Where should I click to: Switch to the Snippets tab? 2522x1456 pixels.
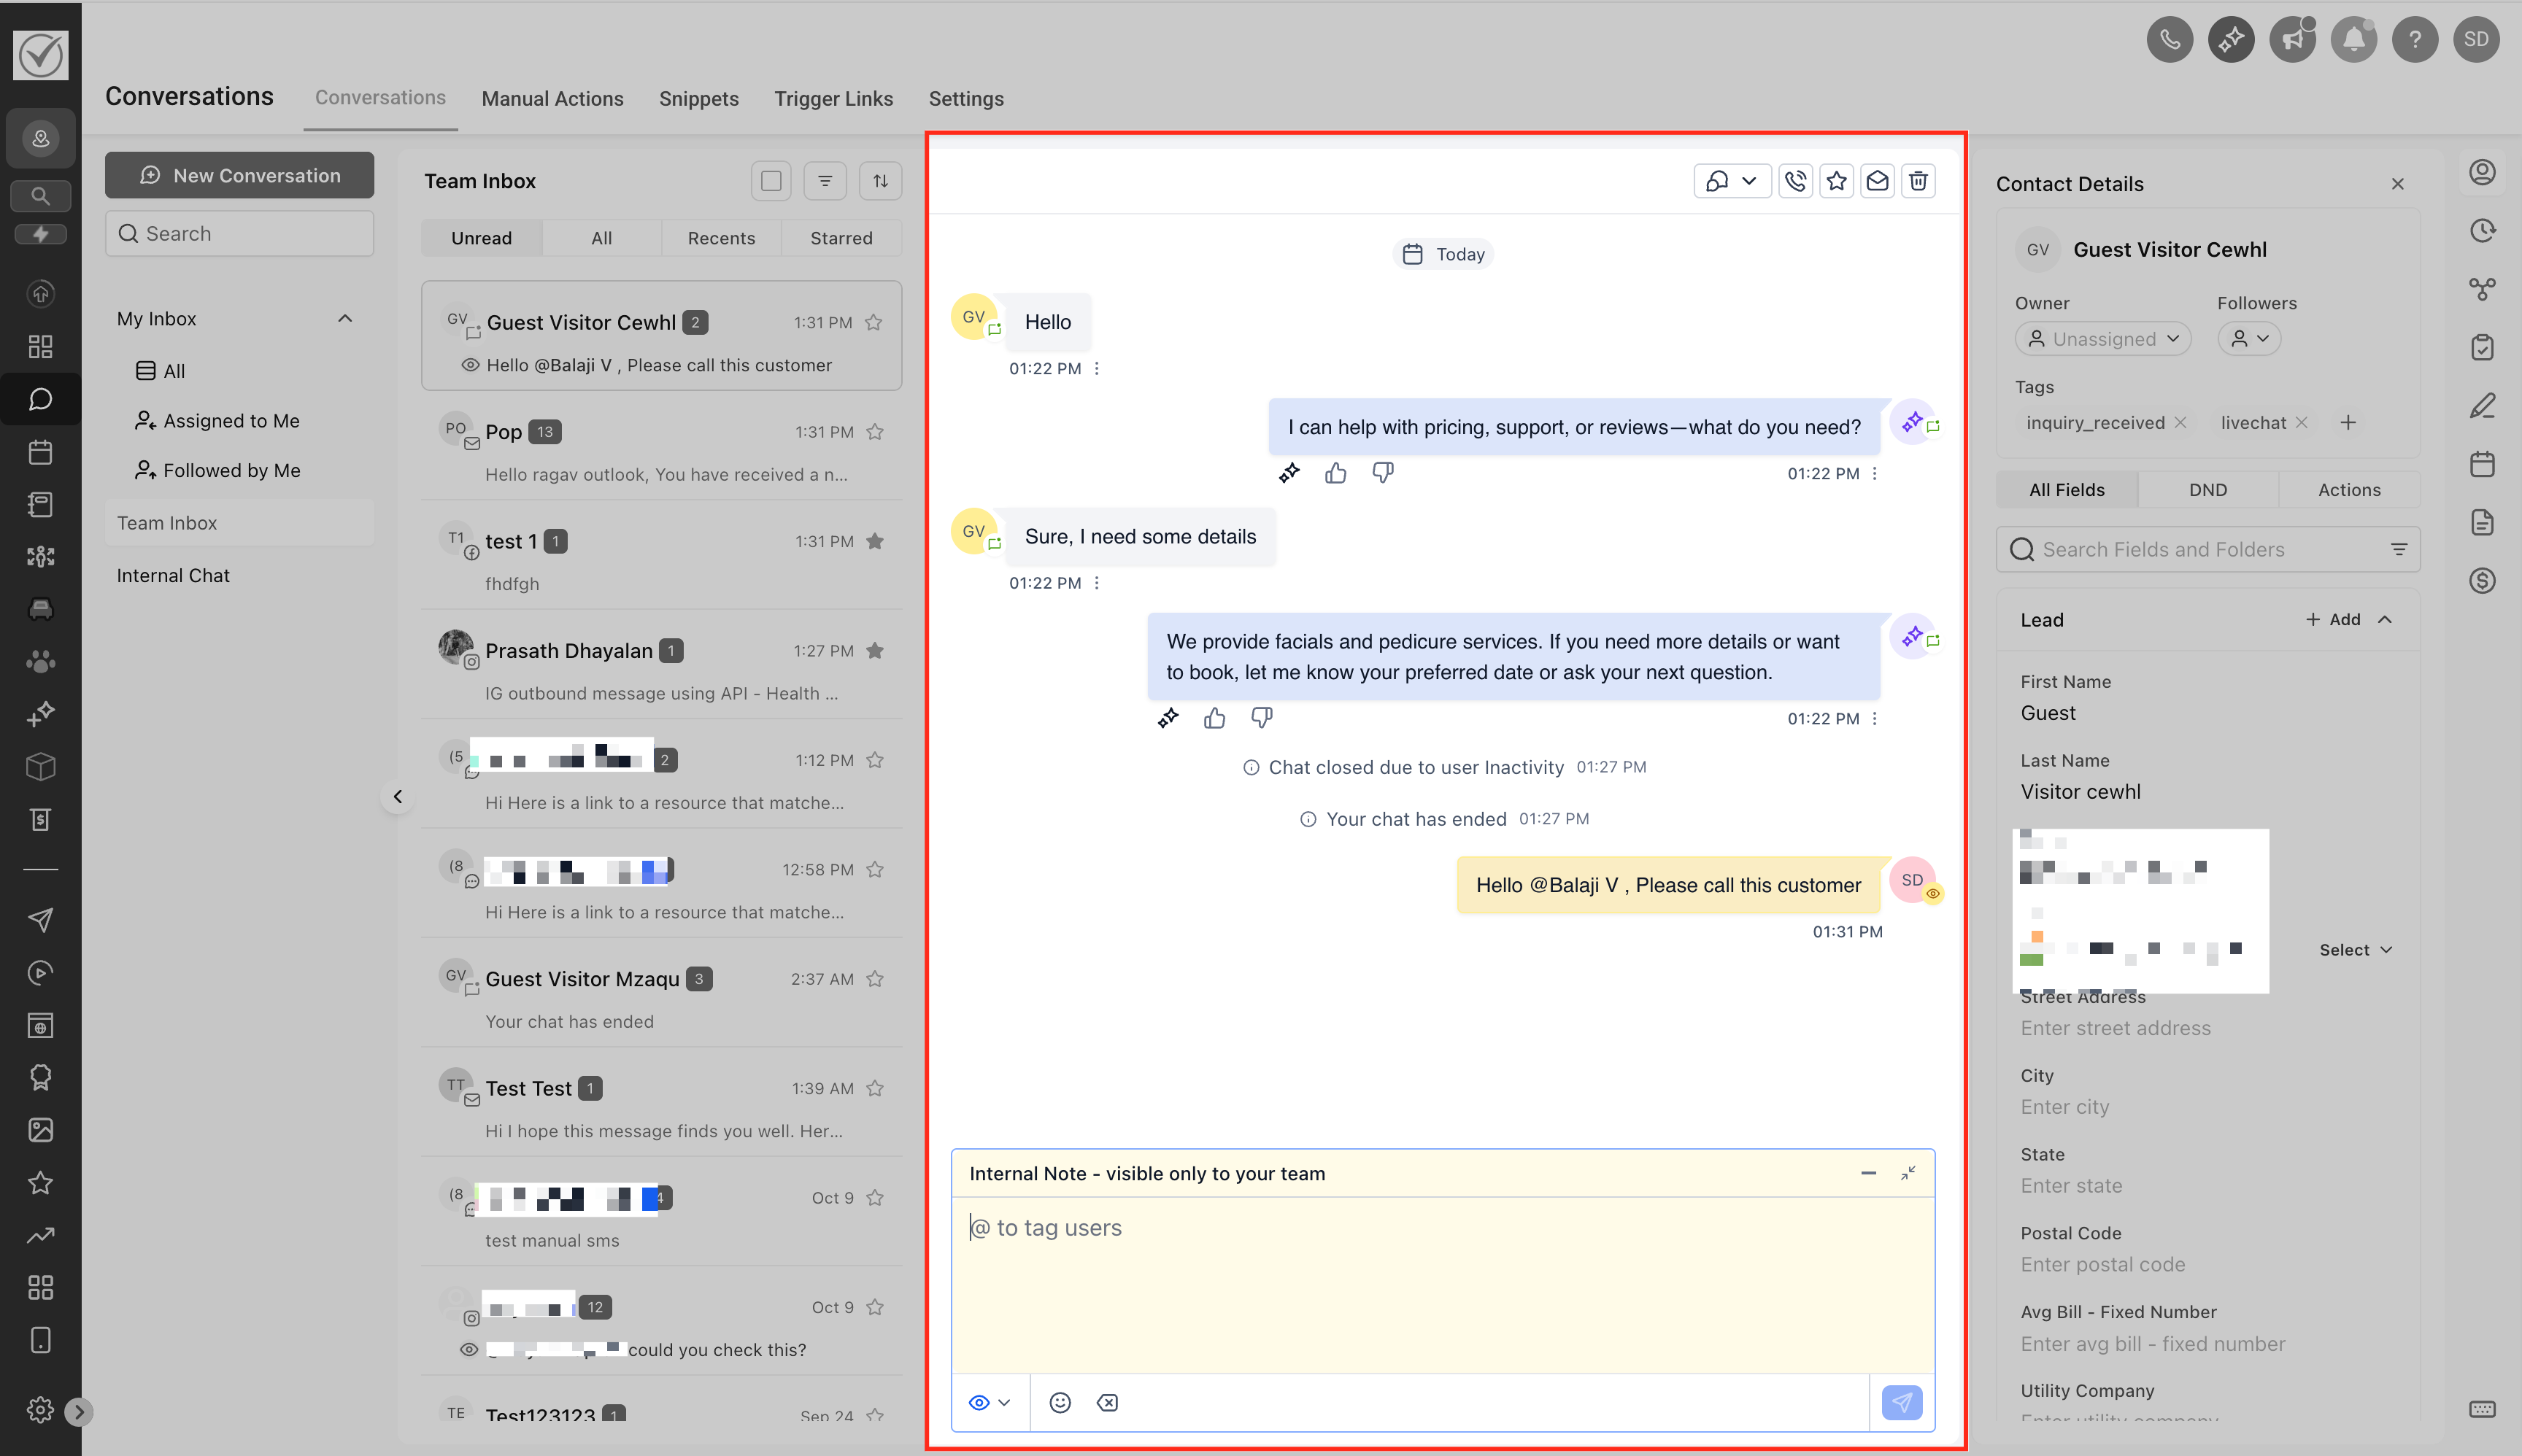click(698, 98)
